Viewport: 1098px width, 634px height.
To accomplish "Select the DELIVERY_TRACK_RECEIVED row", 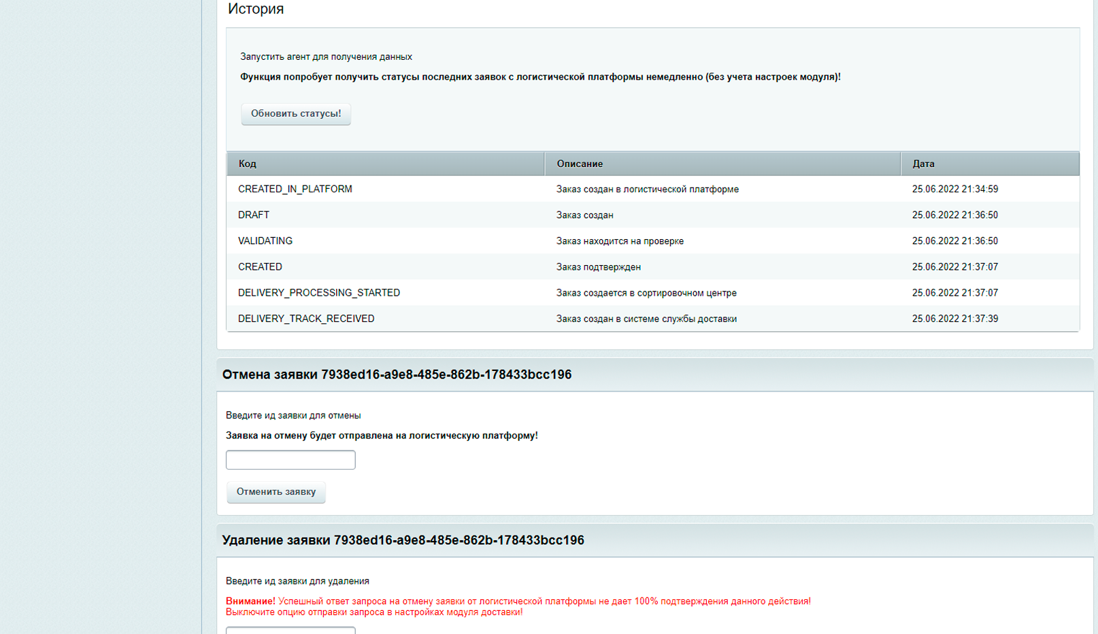I will [653, 319].
